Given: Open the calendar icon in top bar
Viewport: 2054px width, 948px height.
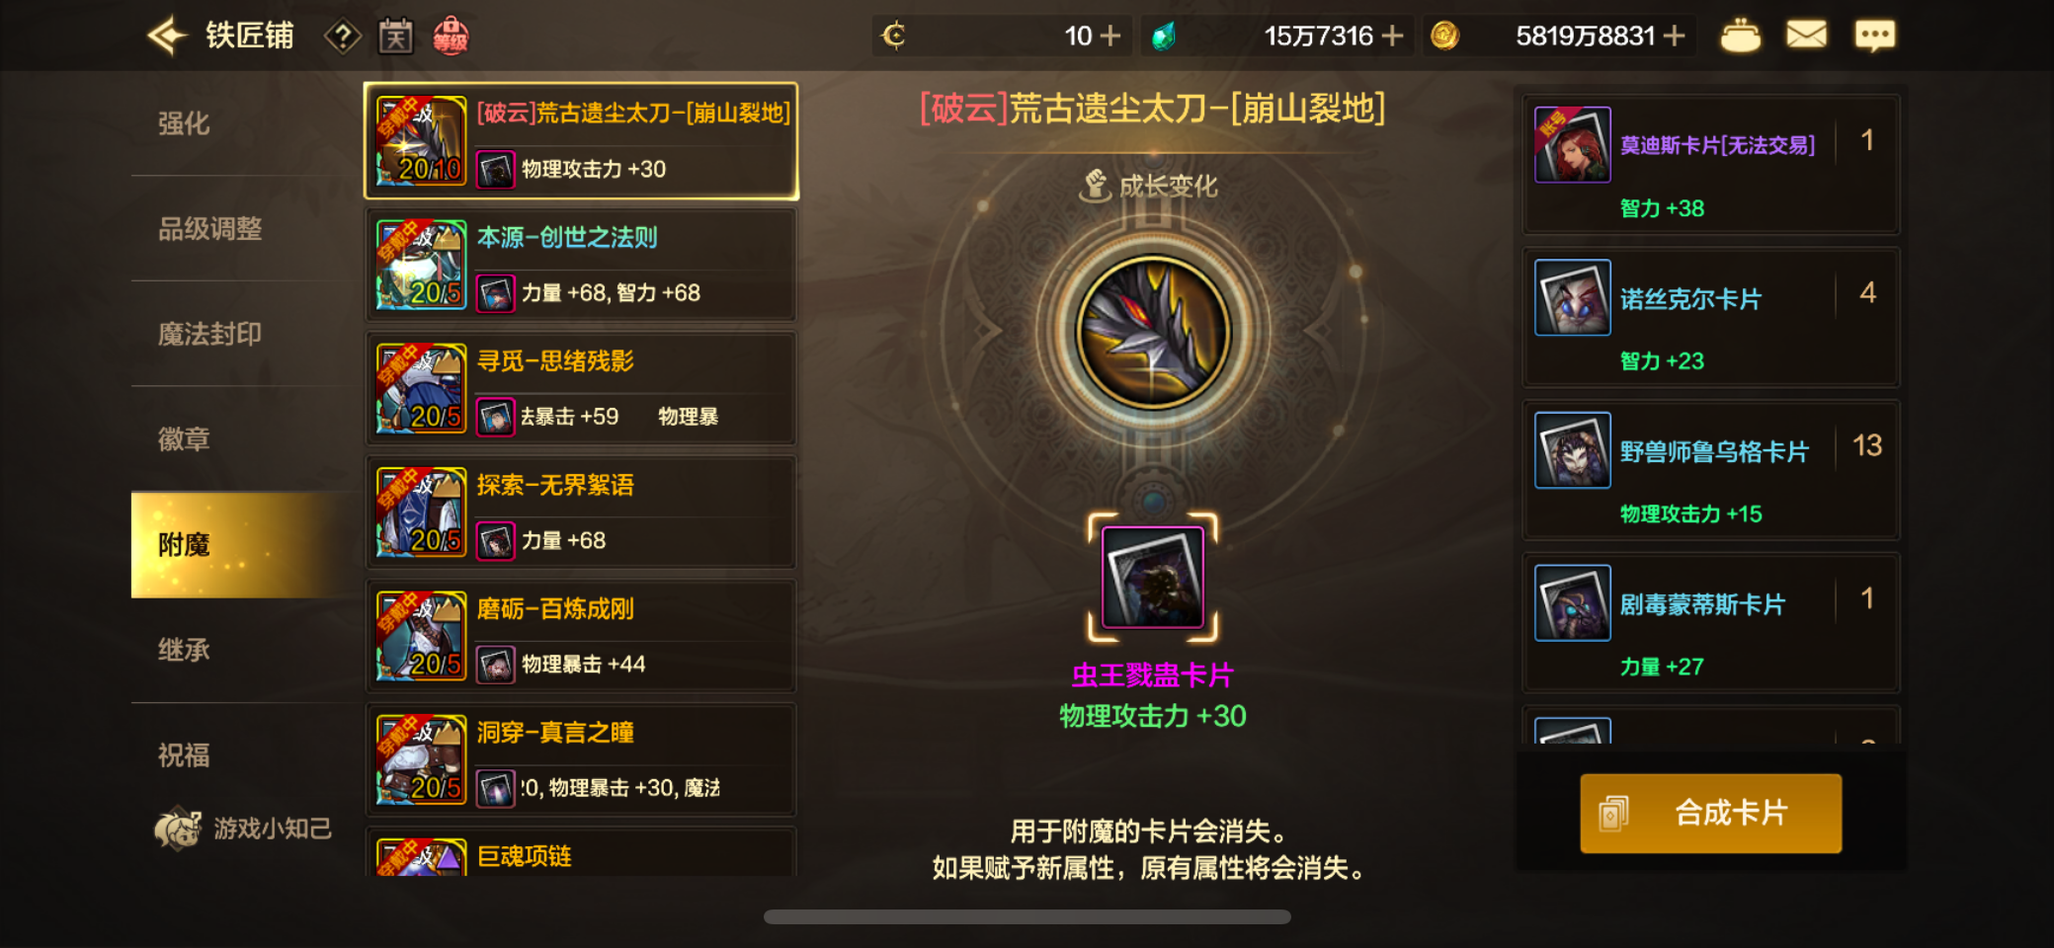Looking at the screenshot, I should click(395, 37).
